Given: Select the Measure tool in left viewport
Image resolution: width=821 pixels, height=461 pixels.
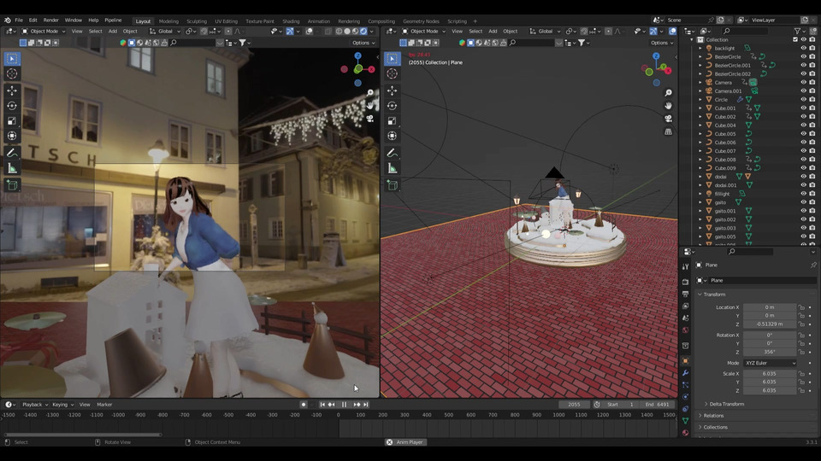Looking at the screenshot, I should point(11,168).
